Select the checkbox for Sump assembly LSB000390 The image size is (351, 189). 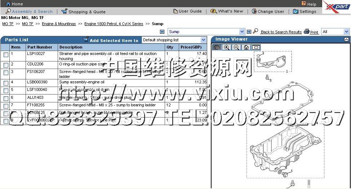(x=6, y=83)
